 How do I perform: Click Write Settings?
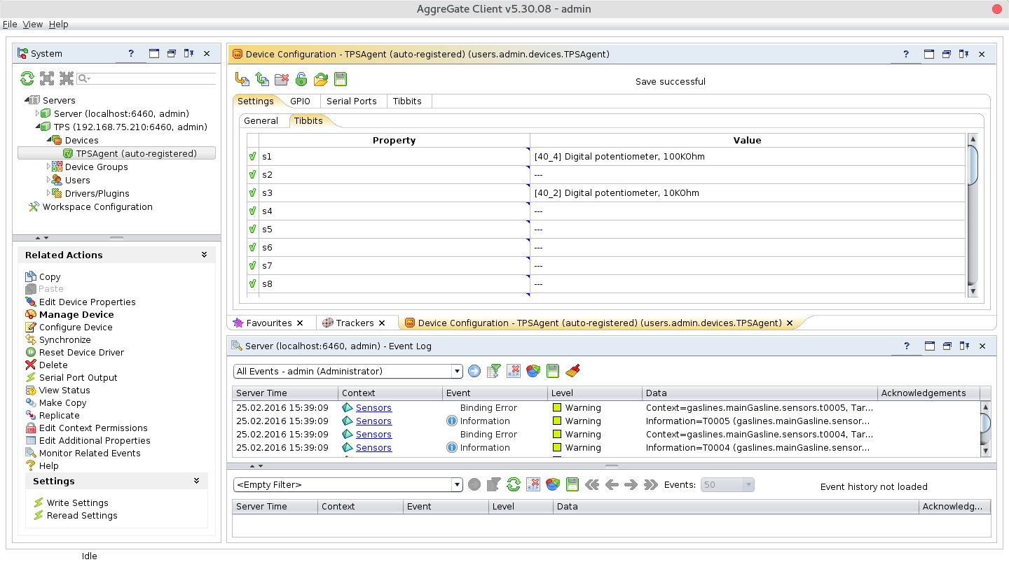[x=78, y=503]
